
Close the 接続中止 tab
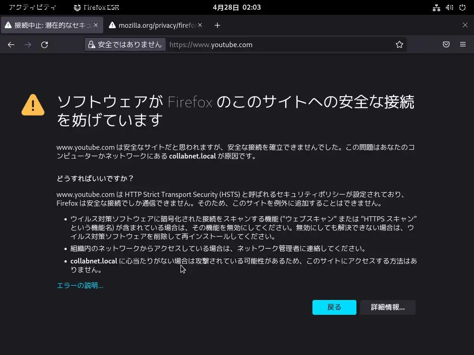point(96,25)
